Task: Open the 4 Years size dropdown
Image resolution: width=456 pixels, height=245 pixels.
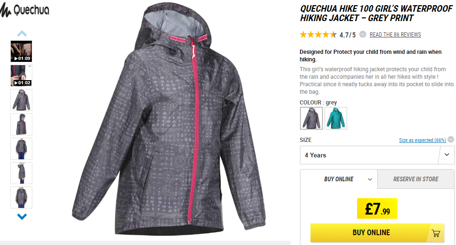Action: point(377,155)
